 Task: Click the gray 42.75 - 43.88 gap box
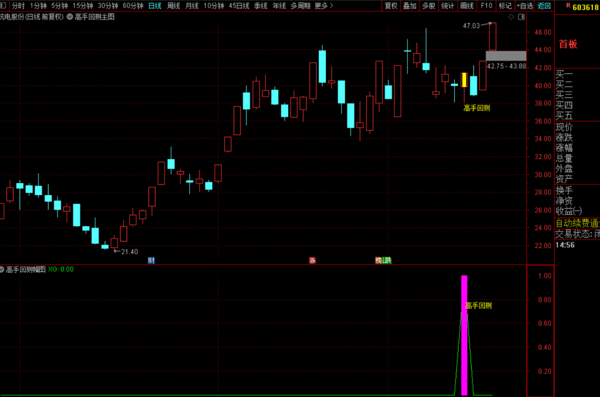click(506, 56)
